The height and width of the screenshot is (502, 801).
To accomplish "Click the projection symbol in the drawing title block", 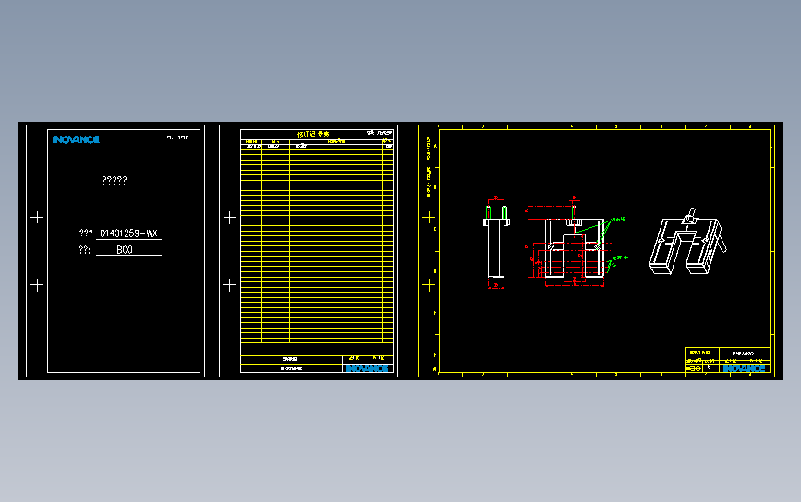I will [694, 368].
